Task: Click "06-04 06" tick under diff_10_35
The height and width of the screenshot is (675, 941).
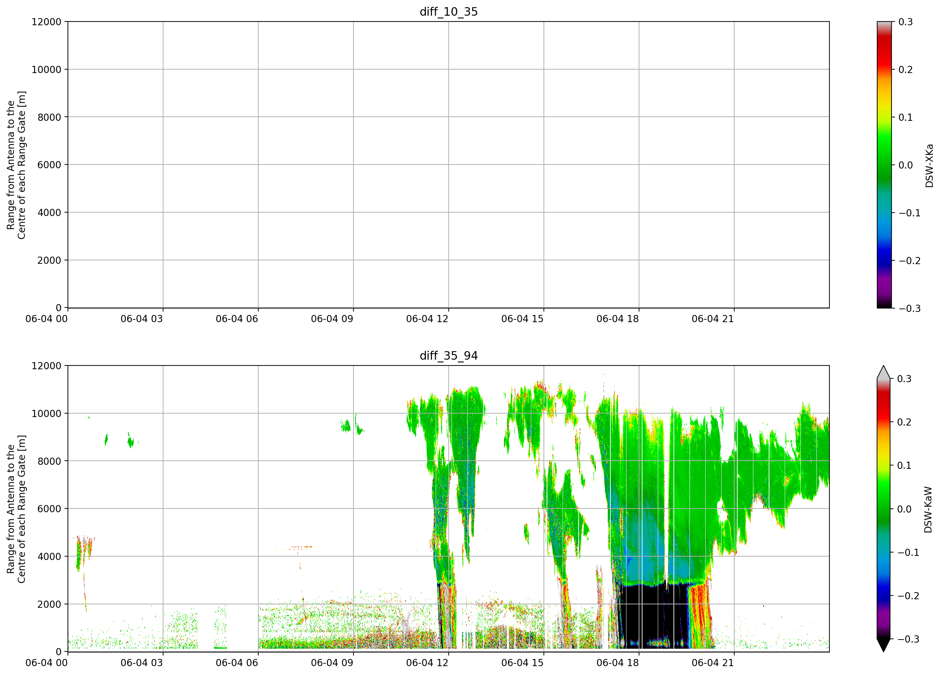Action: [237, 319]
